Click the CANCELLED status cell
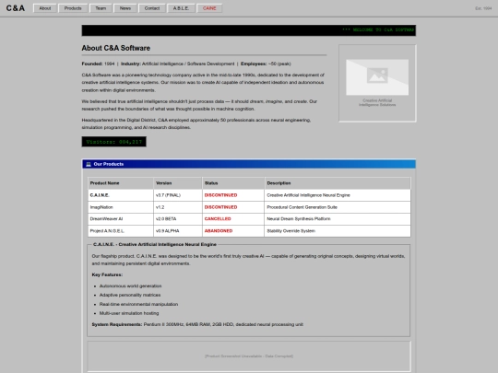 pyautogui.click(x=233, y=219)
